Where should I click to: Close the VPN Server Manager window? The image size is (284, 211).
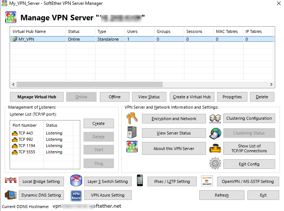click(x=279, y=3)
